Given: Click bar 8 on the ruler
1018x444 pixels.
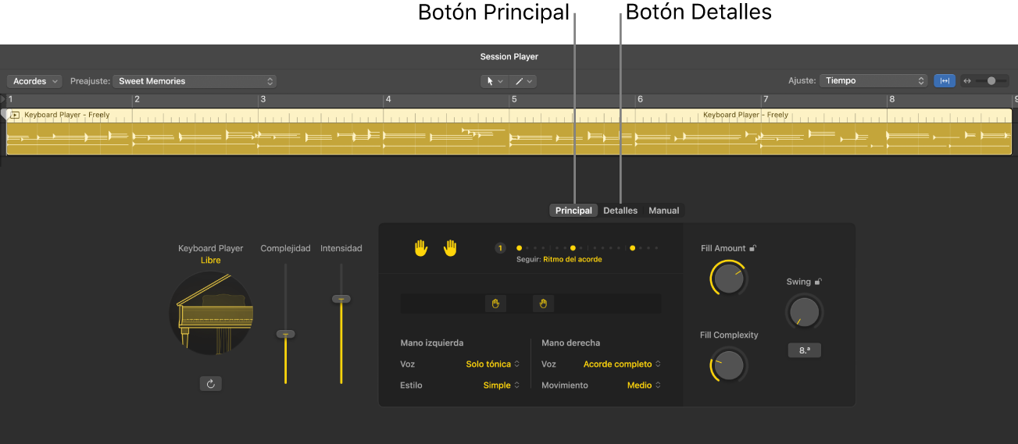Looking at the screenshot, I should [x=891, y=100].
